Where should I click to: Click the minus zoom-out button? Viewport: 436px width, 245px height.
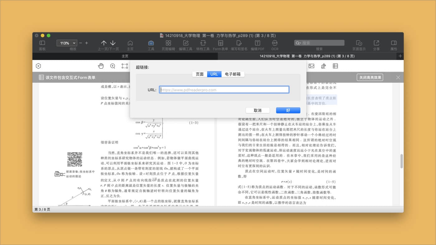tap(81, 43)
